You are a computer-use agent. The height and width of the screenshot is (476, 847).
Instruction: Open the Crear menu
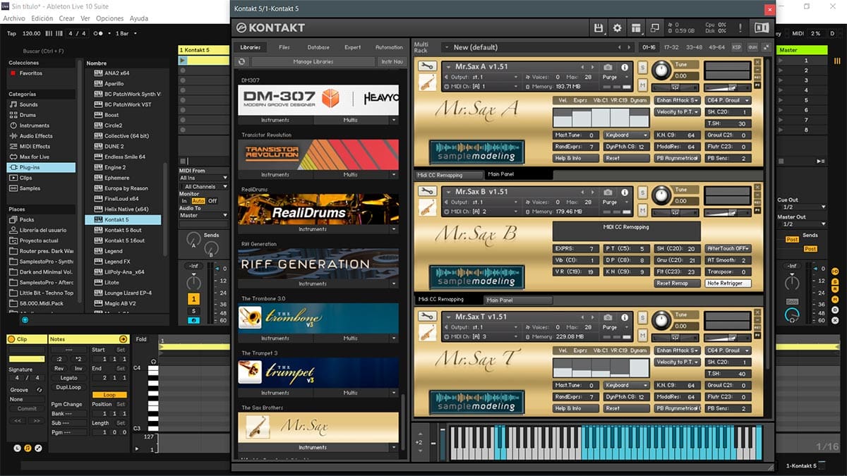point(66,18)
